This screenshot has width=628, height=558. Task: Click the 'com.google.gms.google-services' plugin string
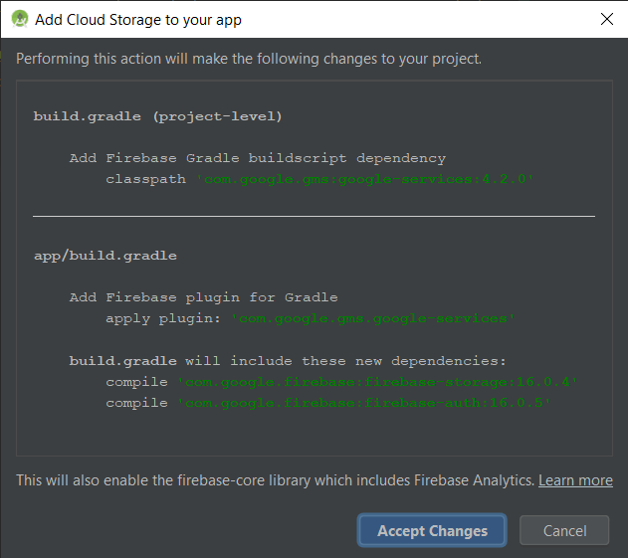coord(372,318)
